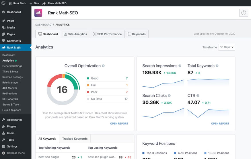251x159 pixels.
Task: Click the 4-10 Positions legend label
Action: coord(187,153)
